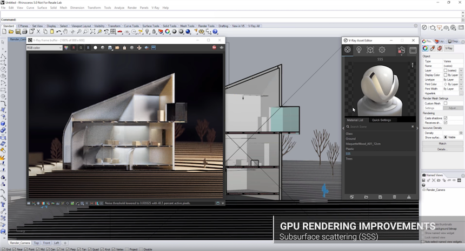
Task: Toggle the Receives shadows checkbox
Action: pos(446,122)
